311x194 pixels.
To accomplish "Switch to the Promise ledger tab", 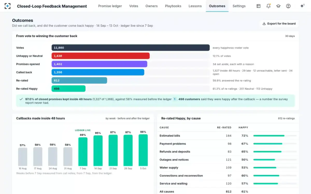I will click(x=110, y=6).
